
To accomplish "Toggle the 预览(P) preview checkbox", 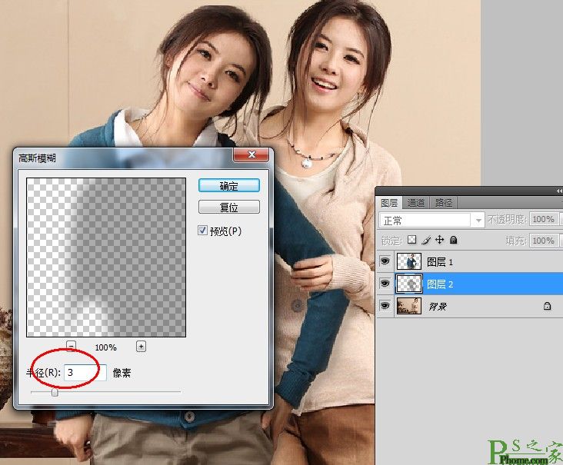I will pyautogui.click(x=202, y=231).
